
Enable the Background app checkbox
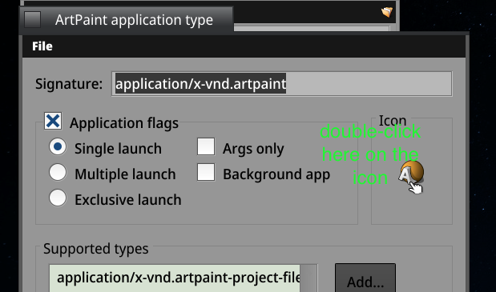[x=206, y=172]
